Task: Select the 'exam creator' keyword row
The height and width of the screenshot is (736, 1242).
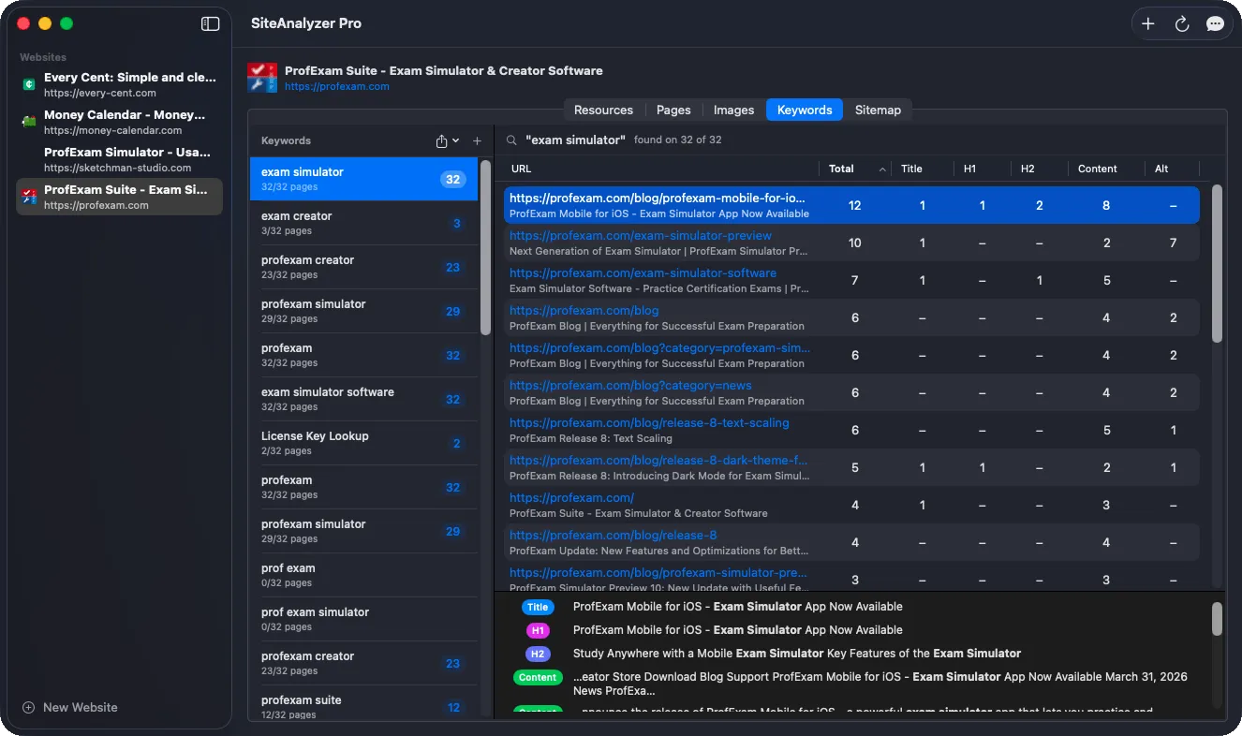Action: (363, 223)
